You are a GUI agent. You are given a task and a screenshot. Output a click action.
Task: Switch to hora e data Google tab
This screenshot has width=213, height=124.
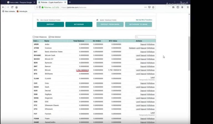click(x=21, y=2)
